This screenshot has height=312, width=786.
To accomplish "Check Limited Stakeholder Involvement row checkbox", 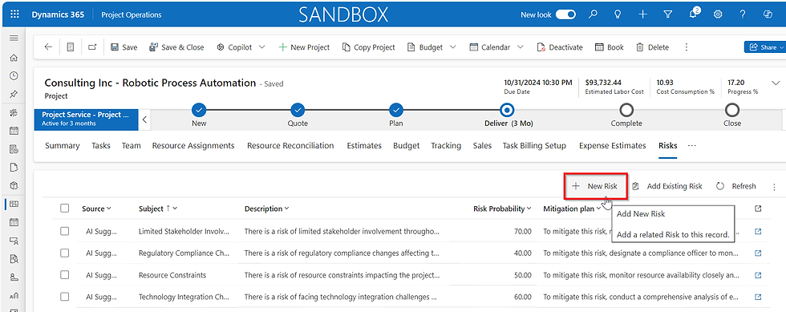I will click(65, 231).
